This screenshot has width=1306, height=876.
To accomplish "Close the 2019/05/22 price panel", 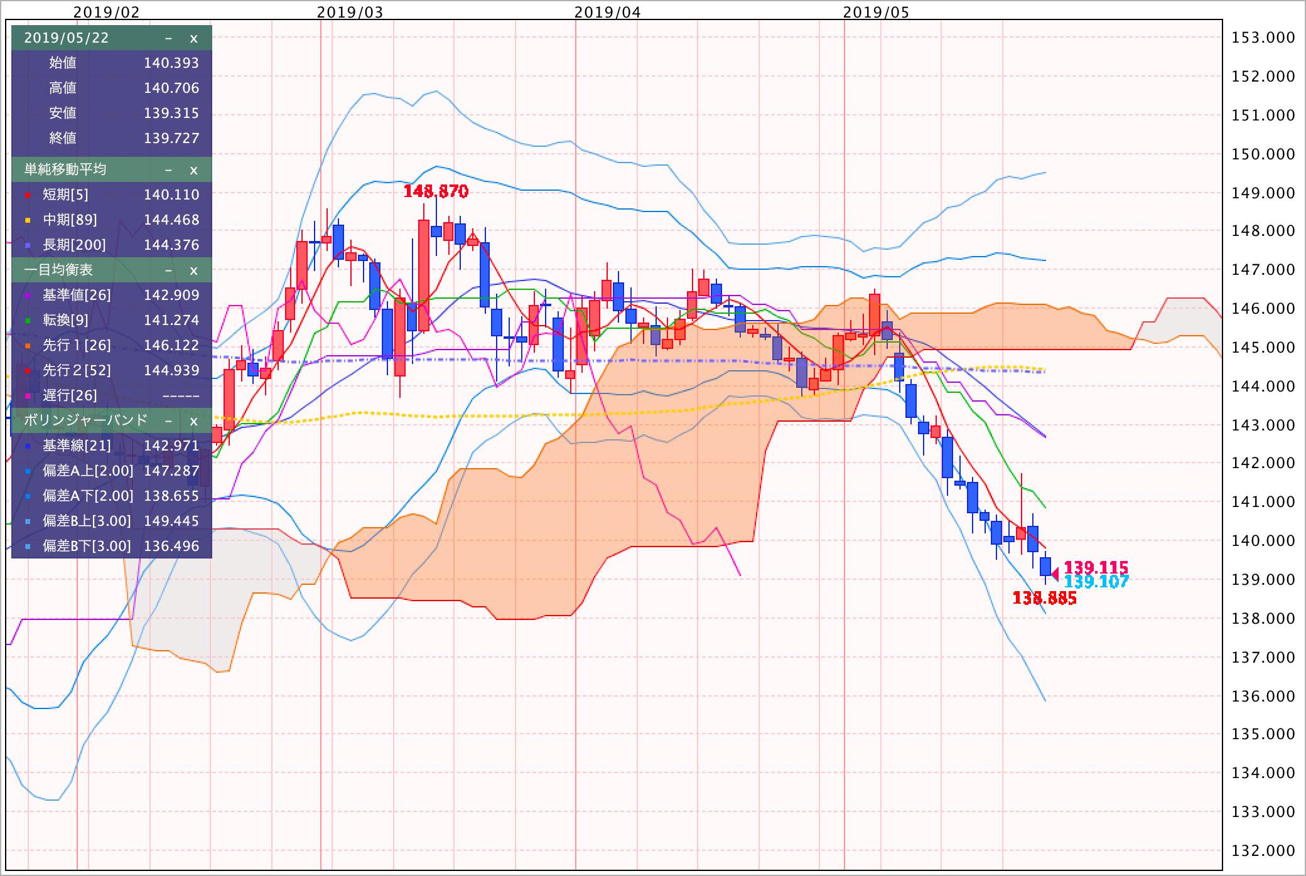I will (x=194, y=38).
